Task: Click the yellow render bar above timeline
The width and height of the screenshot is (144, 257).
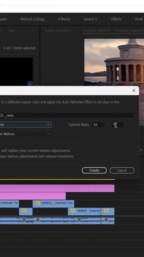Action: [57, 179]
